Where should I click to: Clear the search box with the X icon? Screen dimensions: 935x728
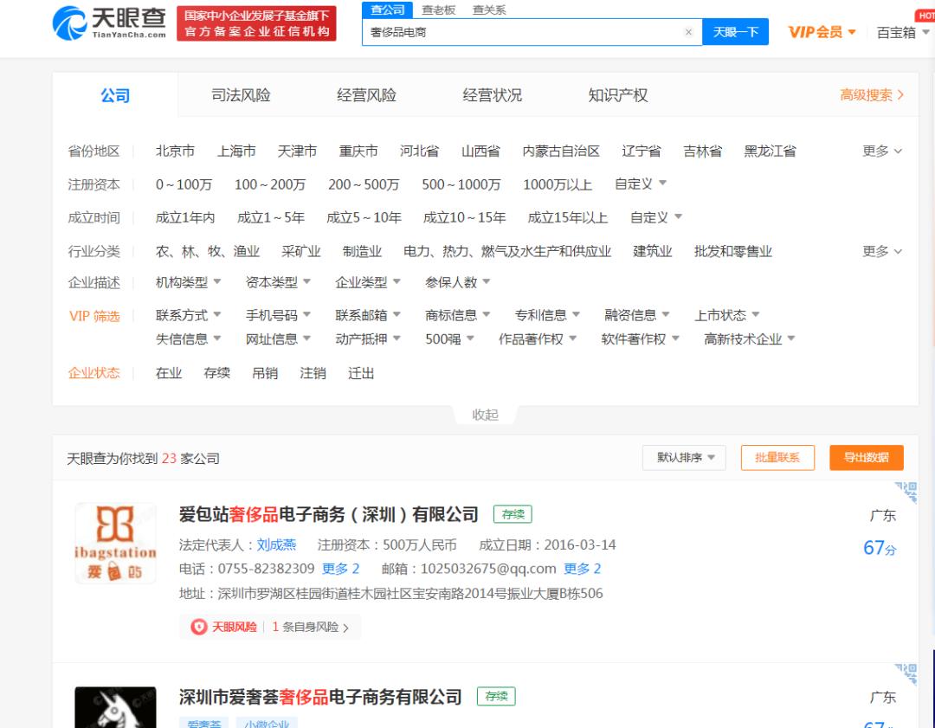(x=688, y=32)
